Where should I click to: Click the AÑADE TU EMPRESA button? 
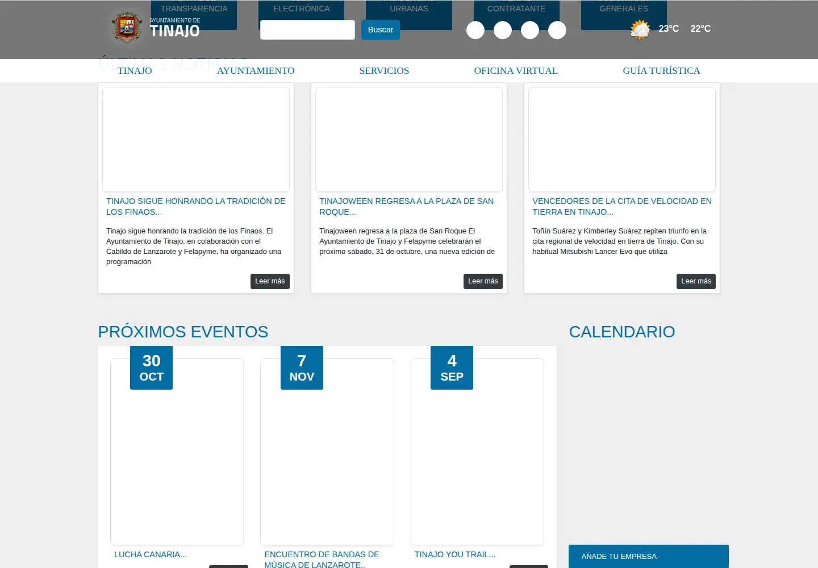[x=649, y=556]
